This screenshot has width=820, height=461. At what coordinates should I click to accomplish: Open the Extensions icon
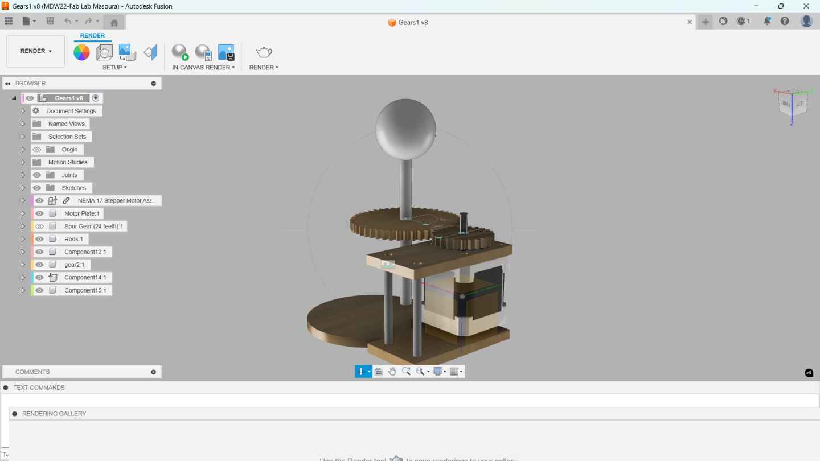tap(723, 21)
